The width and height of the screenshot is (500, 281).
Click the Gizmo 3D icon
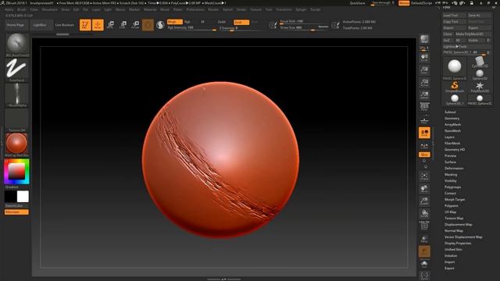click(148, 25)
